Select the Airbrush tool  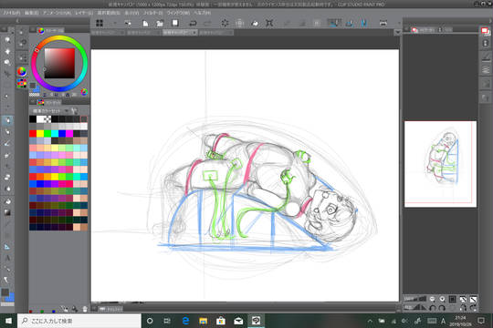click(x=7, y=156)
